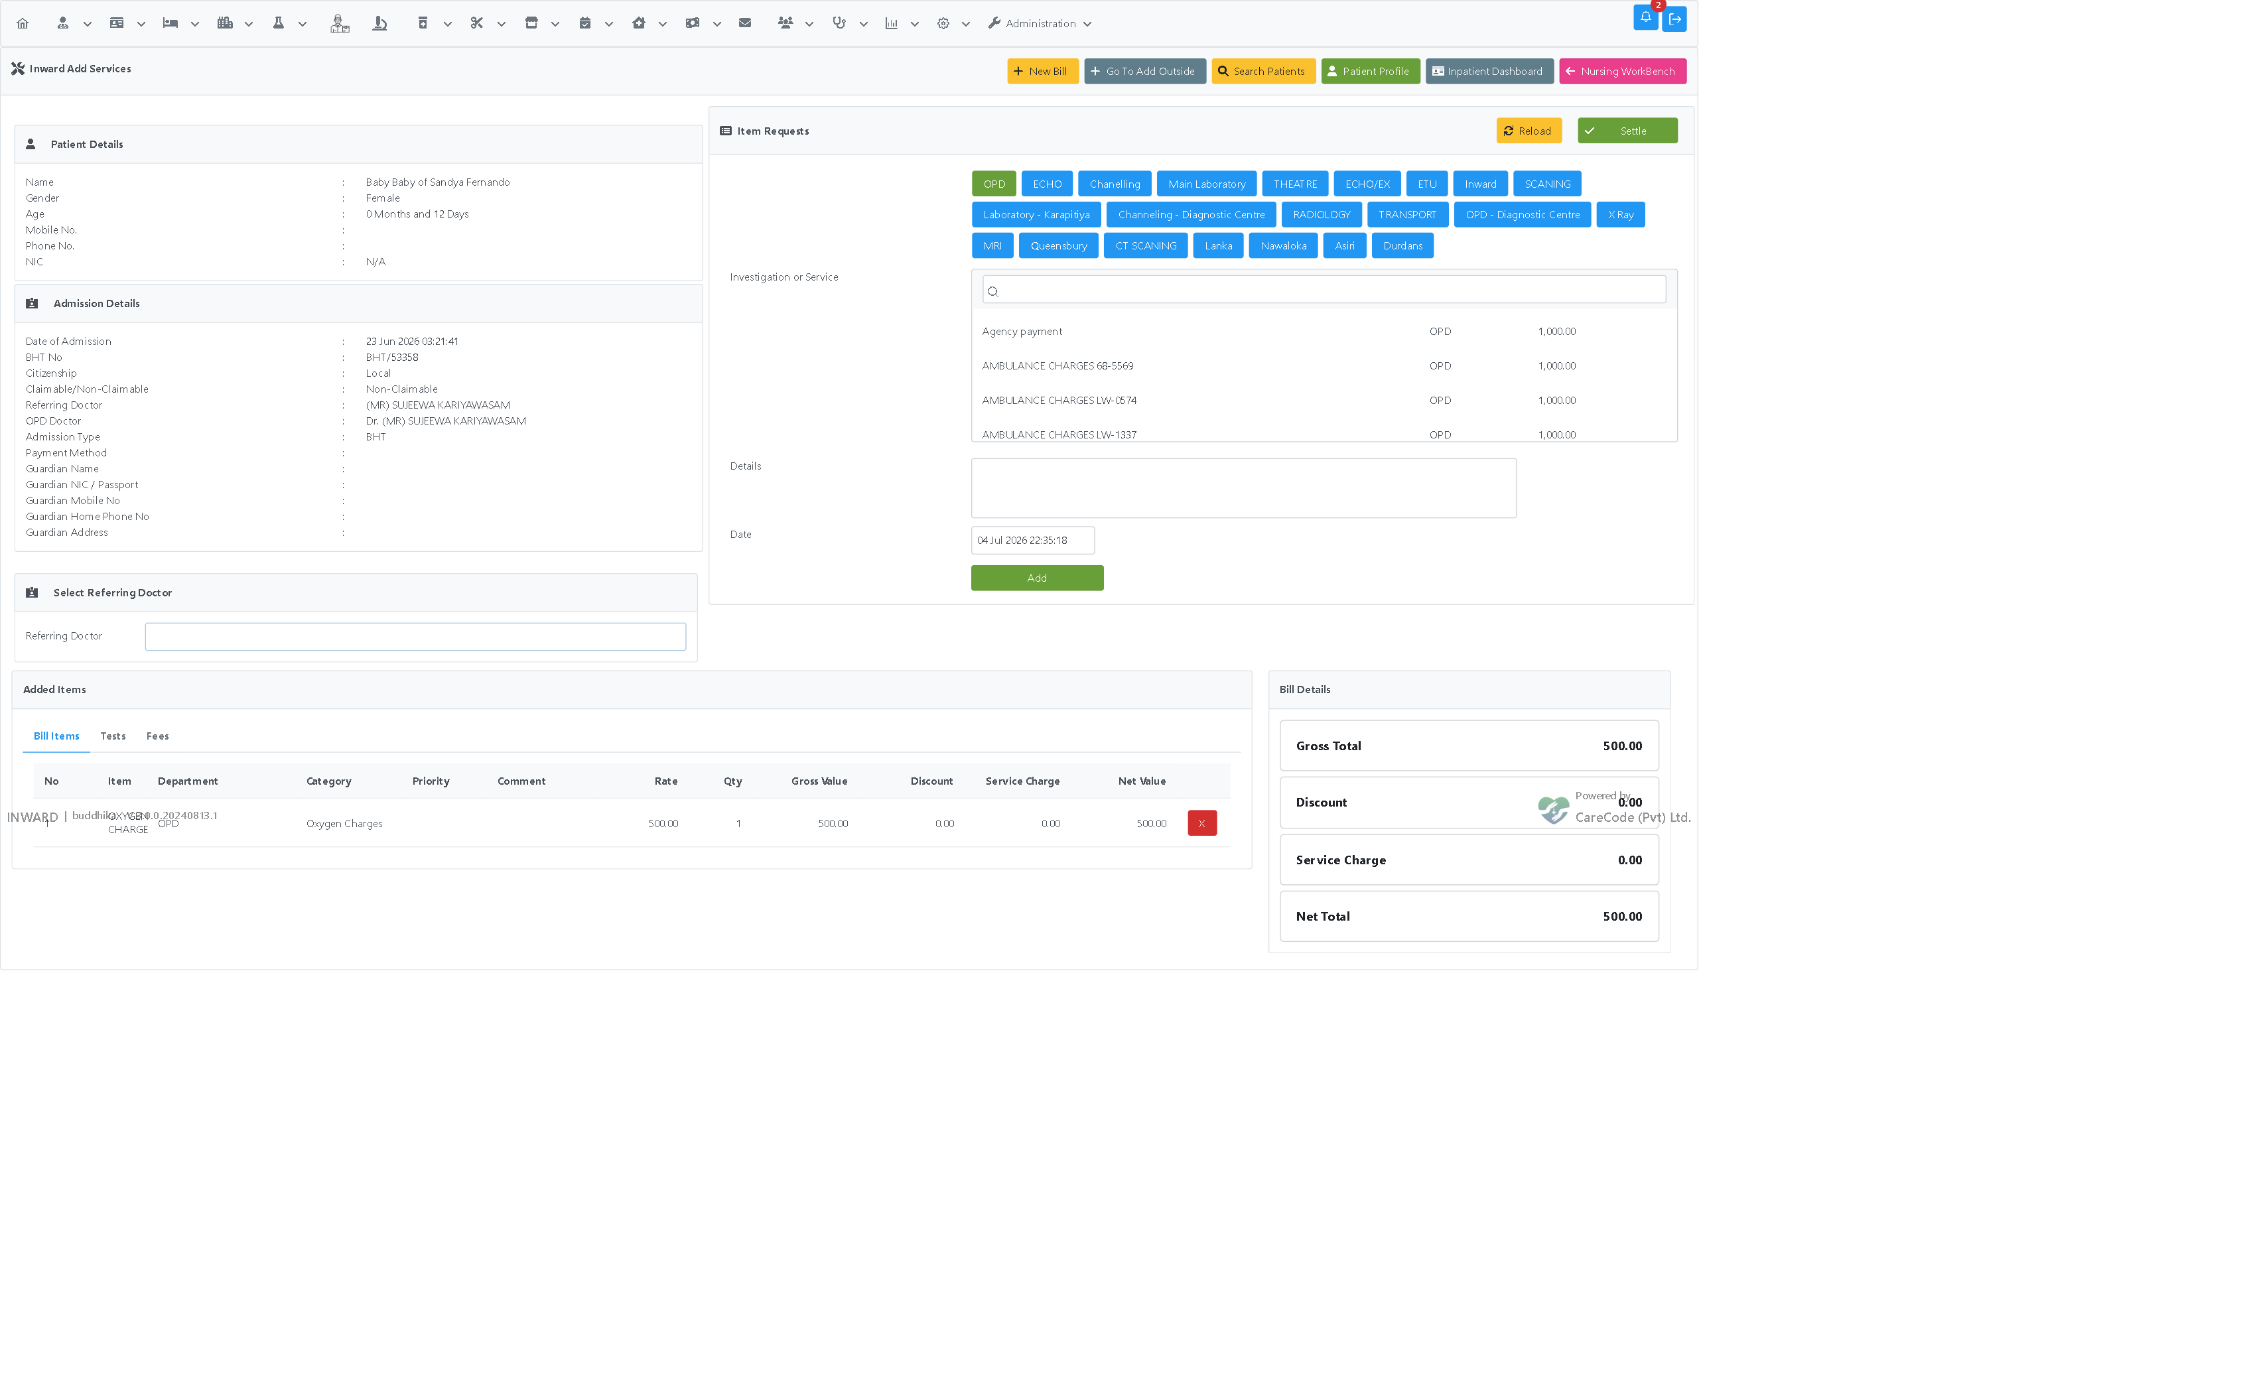The width and height of the screenshot is (2247, 1379).
Task: Click the store icon in navbar
Action: pos(531,24)
